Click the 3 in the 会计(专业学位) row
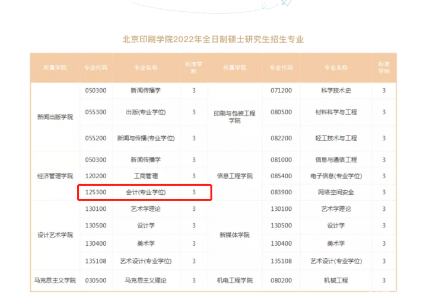The image size is (445, 305). 194,192
